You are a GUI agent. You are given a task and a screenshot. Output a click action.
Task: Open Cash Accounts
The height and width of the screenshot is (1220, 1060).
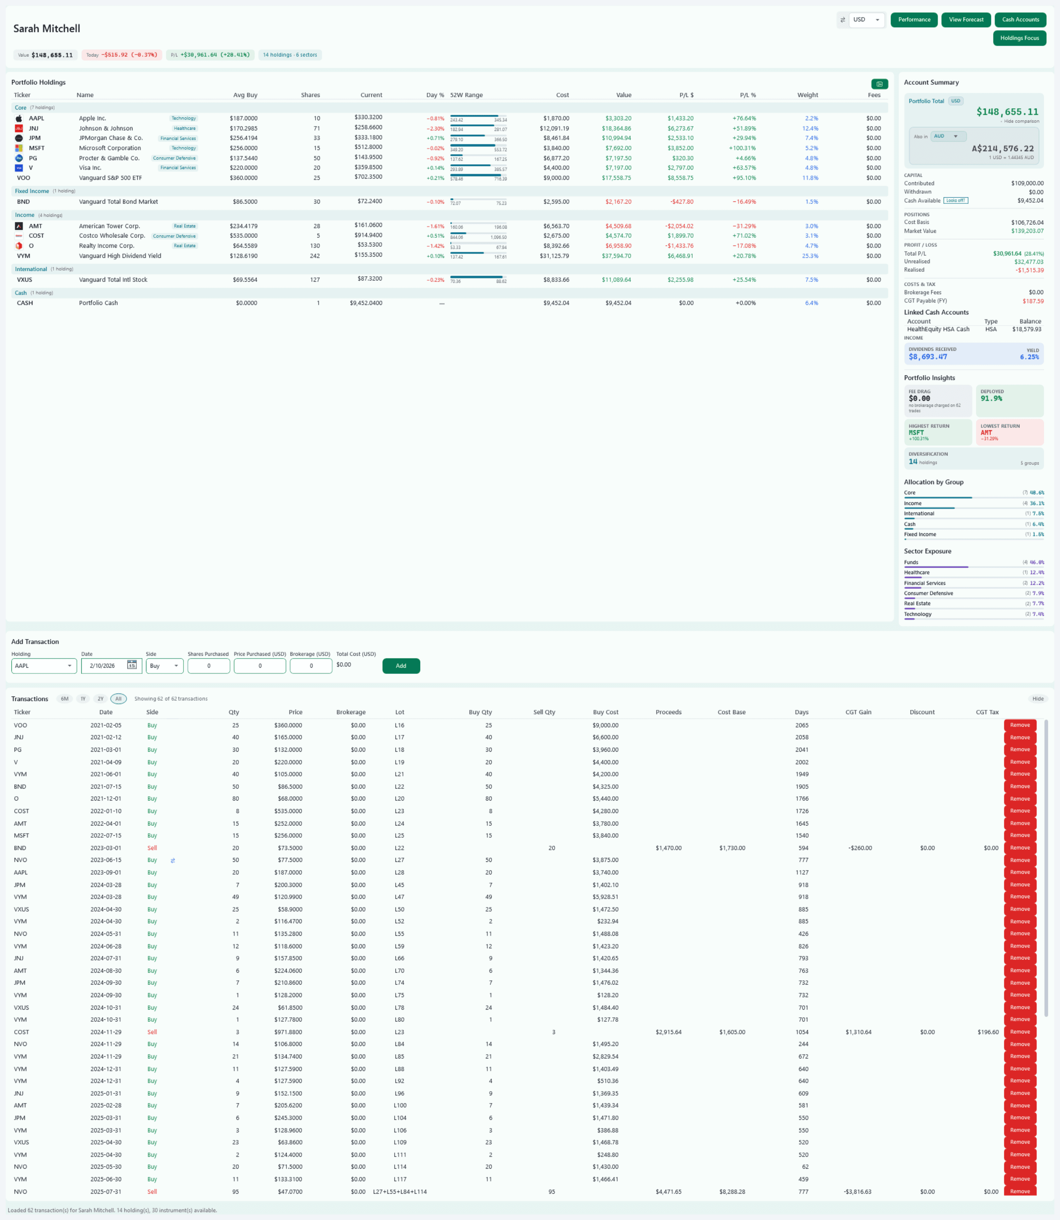tap(1020, 20)
